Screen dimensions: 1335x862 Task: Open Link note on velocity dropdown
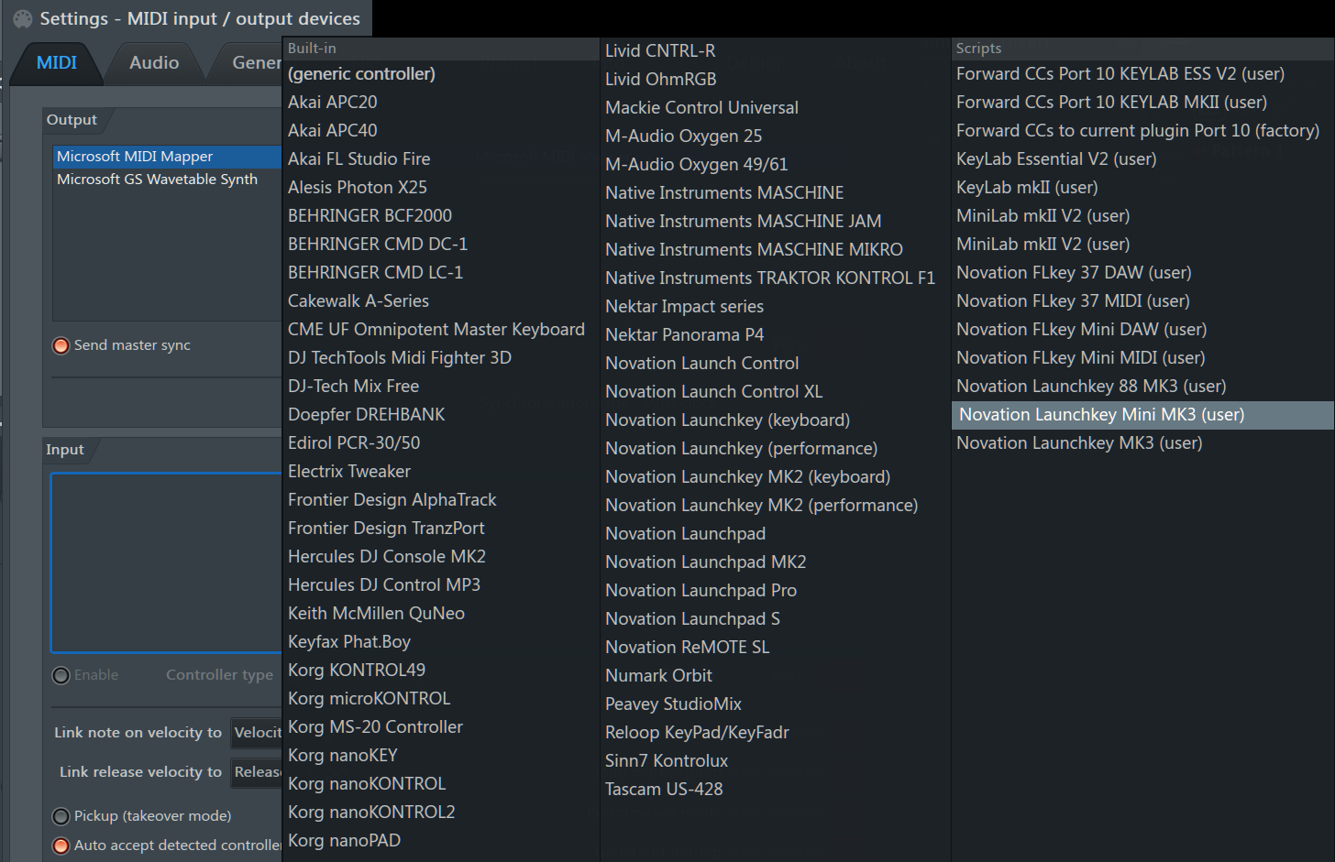(x=257, y=733)
